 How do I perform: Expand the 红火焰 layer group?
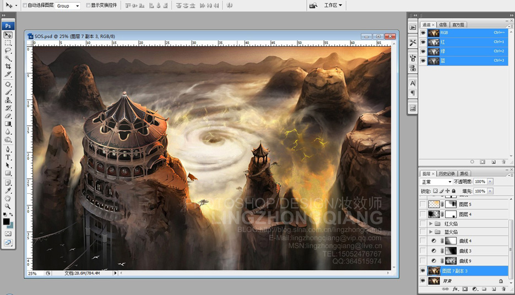(x=431, y=223)
